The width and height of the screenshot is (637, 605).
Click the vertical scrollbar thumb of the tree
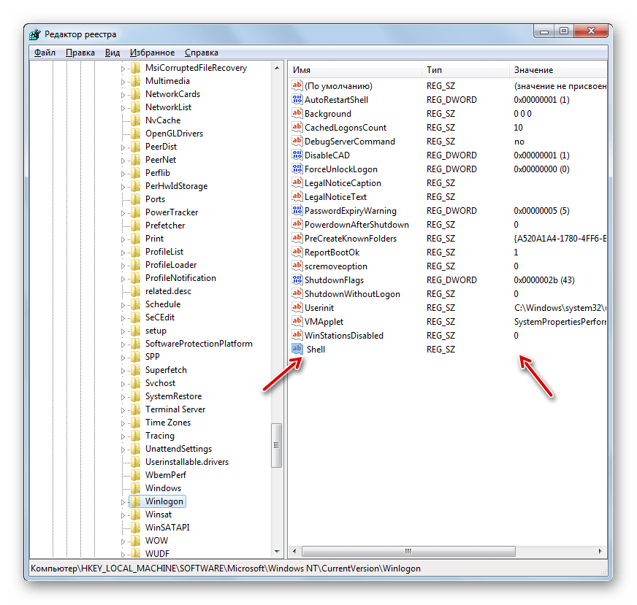point(277,445)
